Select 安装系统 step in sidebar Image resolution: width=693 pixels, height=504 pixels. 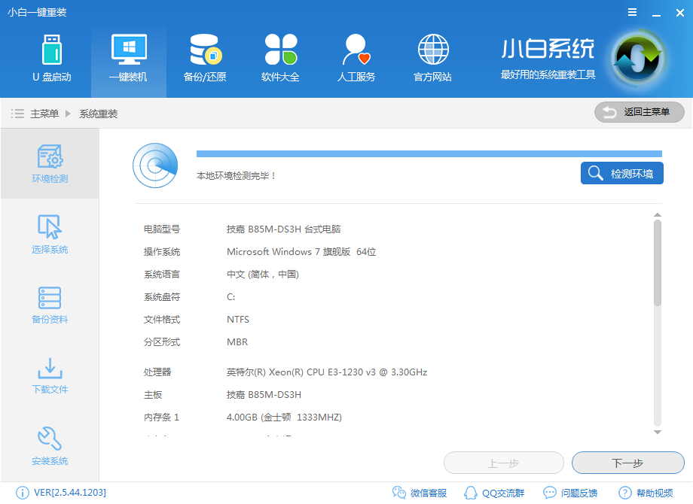50,446
